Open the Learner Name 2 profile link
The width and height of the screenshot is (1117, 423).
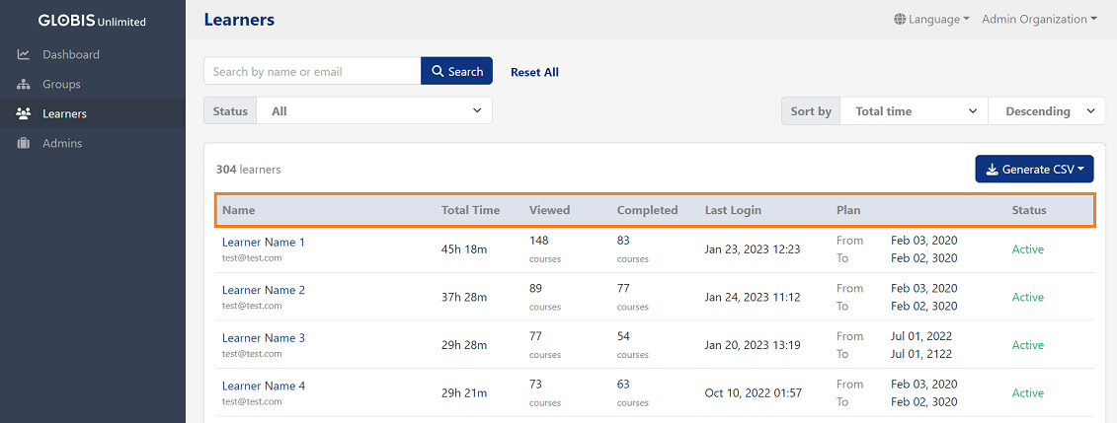point(264,290)
